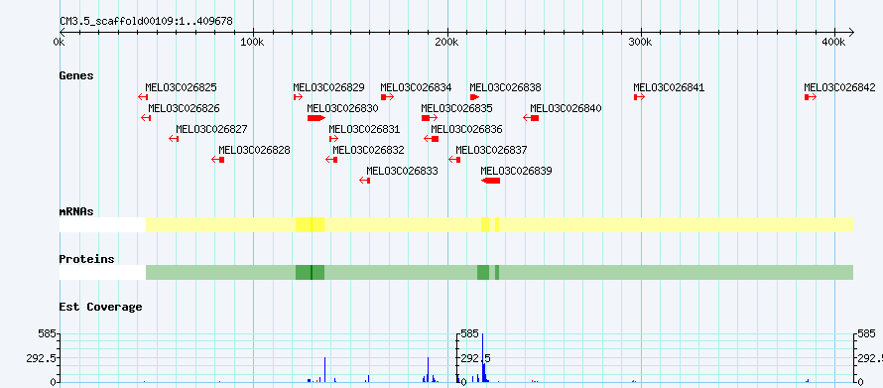Screen dimensions: 883x388
Task: Click the dark green protein segment near 220k
Action: pyautogui.click(x=483, y=272)
